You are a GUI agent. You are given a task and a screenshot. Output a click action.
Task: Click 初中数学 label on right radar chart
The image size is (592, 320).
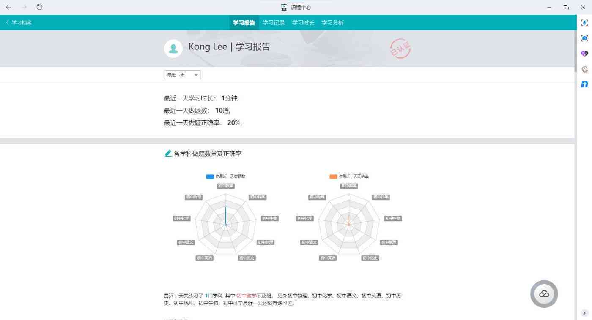coord(349,186)
